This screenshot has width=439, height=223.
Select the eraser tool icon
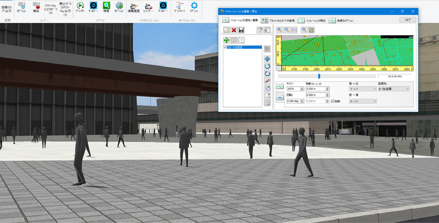click(267, 81)
